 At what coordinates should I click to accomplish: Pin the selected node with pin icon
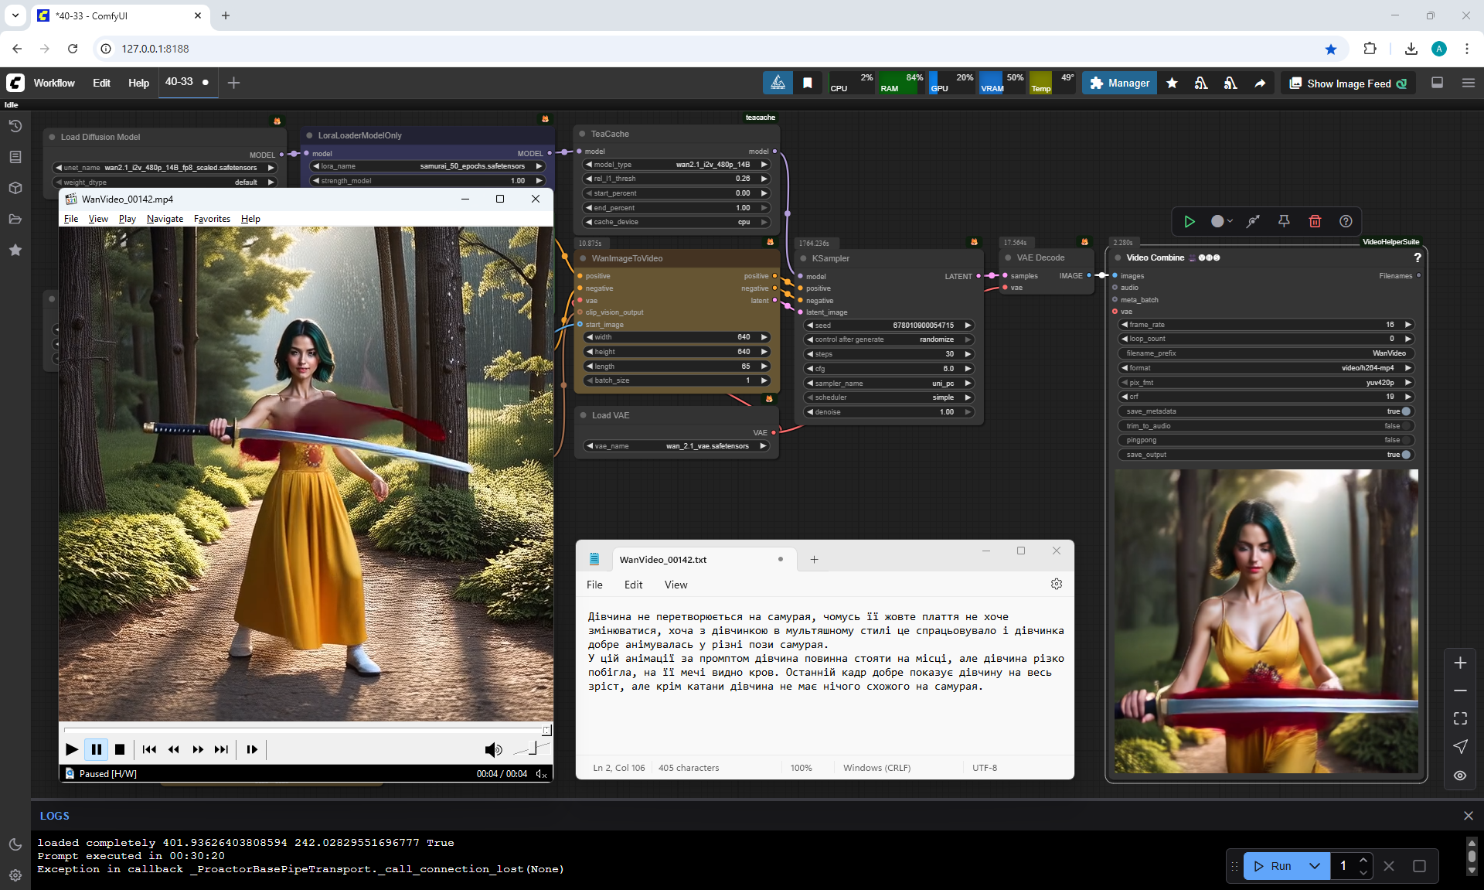click(x=1284, y=221)
